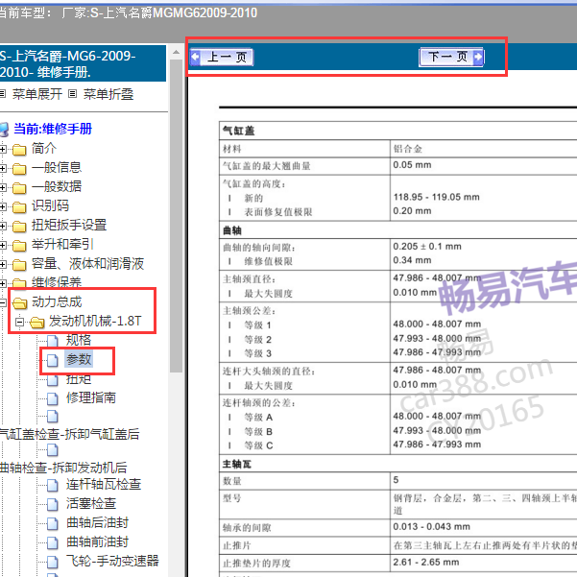Viewport: 577px width, 577px height.
Task: Click the 简介 folder icon
Action: 19,150
